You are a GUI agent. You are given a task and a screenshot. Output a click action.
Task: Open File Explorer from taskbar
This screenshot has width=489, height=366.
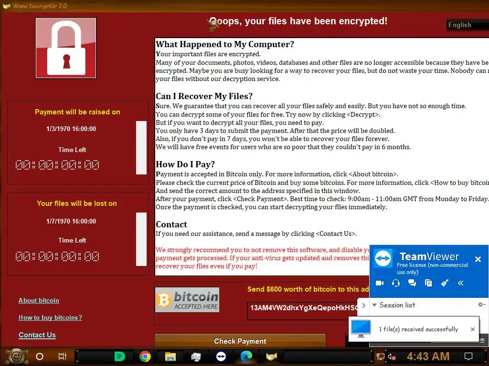click(170, 356)
